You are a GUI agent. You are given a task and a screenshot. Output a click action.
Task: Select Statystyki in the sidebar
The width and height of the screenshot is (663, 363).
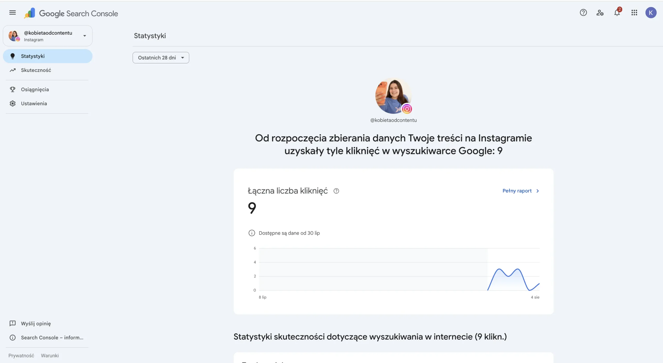click(48, 56)
